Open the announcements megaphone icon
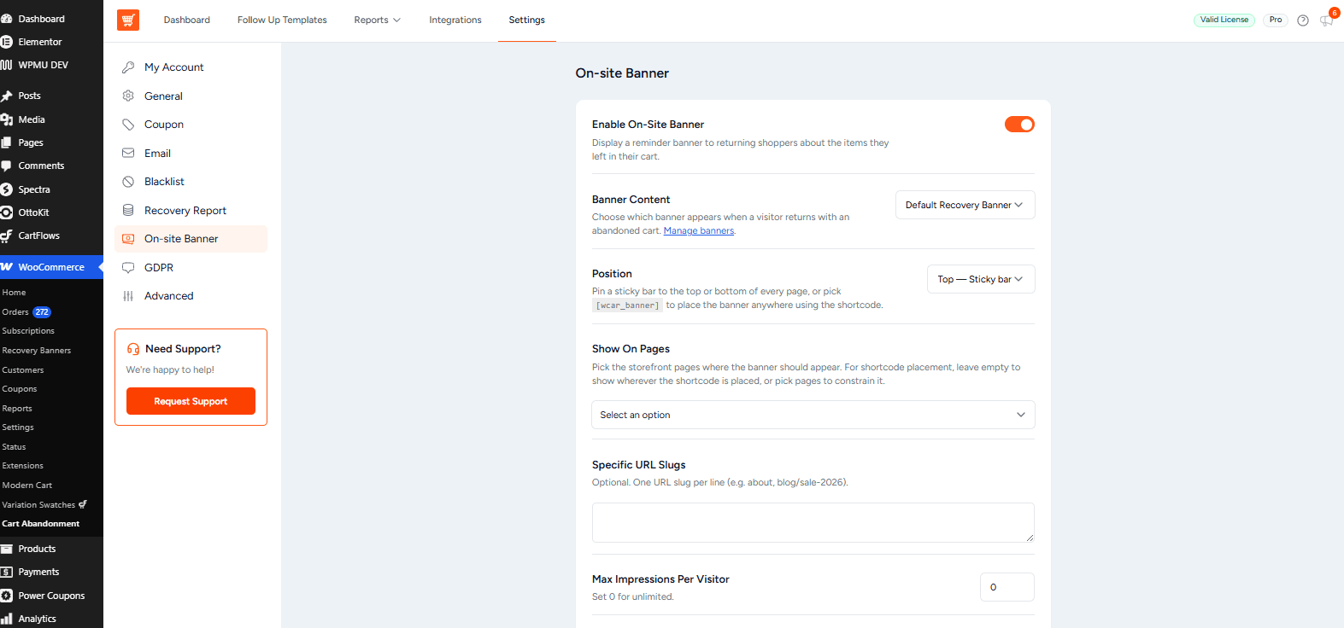 tap(1326, 20)
